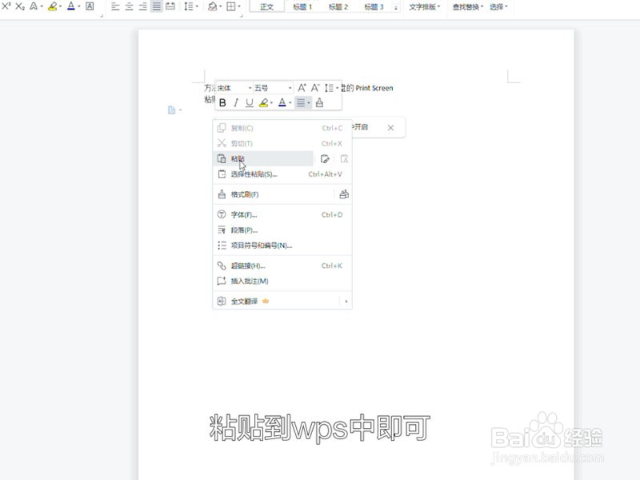Click the shading paint bucket icon
This screenshot has width=640, height=480.
click(x=212, y=6)
